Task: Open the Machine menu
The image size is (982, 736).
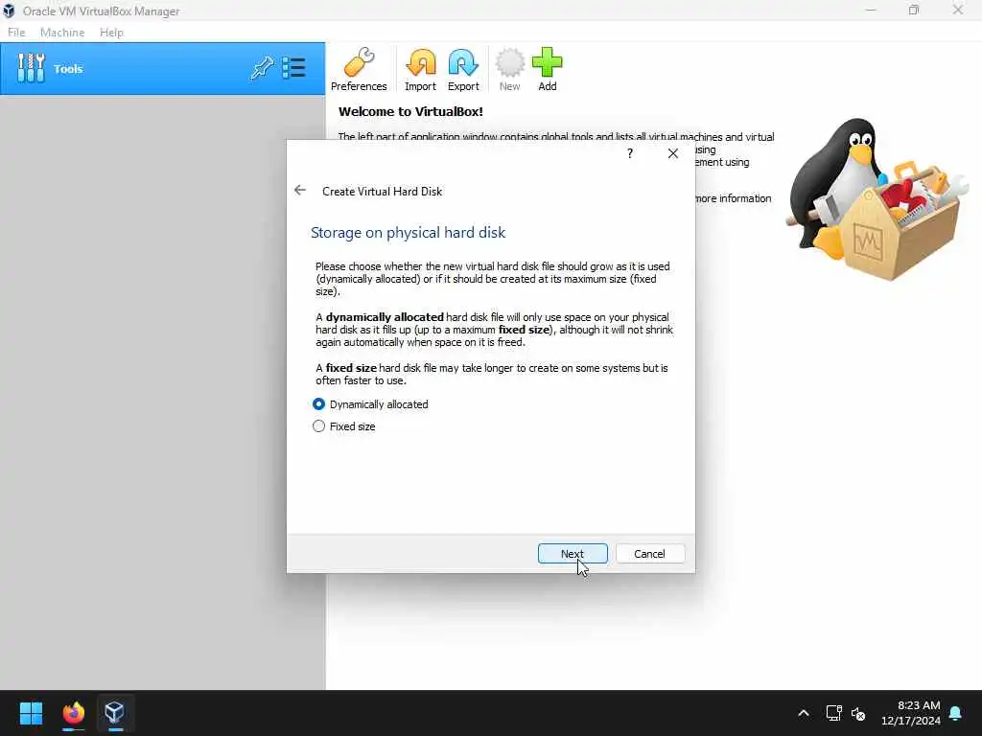Action: (x=62, y=33)
